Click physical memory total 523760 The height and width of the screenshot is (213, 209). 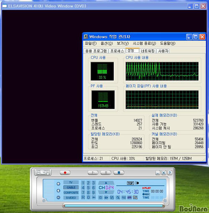198,120
